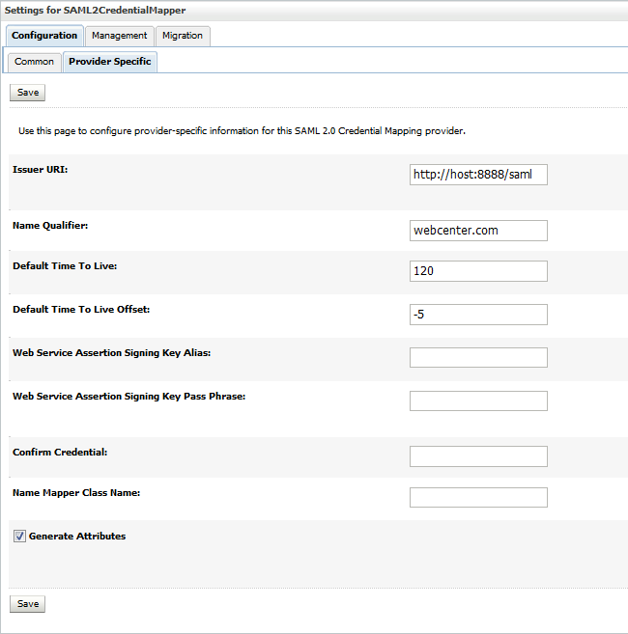Click the bottom Save button
The image size is (628, 634).
click(27, 604)
